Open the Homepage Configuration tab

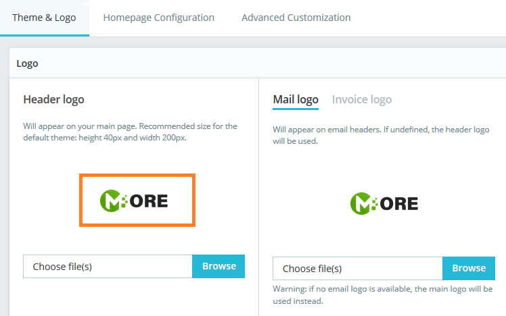pos(158,18)
